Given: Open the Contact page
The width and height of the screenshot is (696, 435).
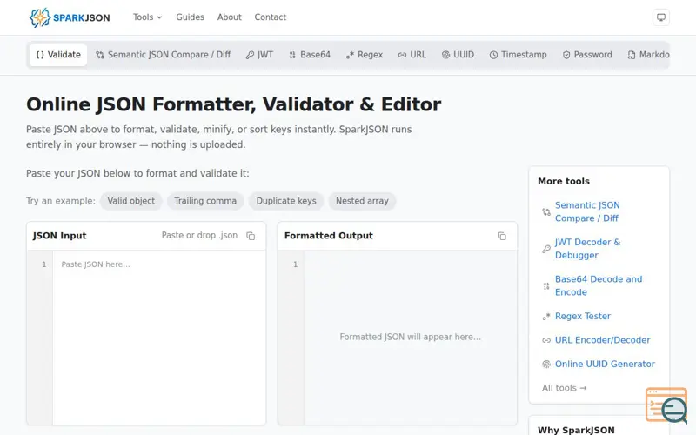Looking at the screenshot, I should [x=270, y=17].
